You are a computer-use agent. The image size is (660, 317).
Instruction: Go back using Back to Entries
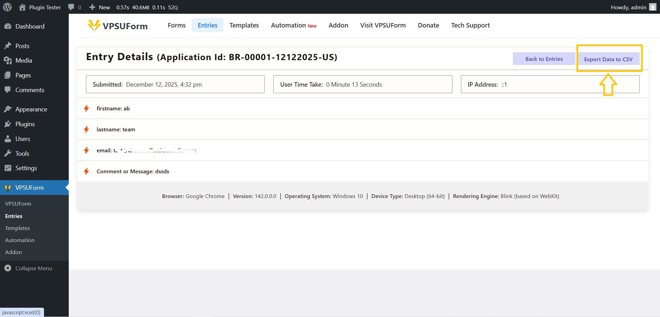(544, 58)
